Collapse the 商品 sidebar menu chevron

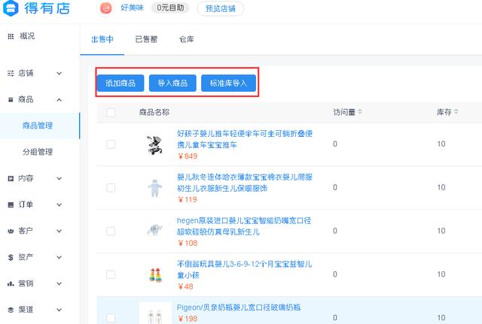[59, 100]
